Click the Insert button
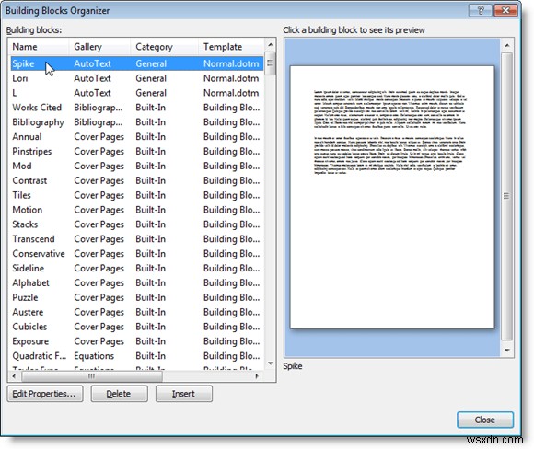Image resolution: width=534 pixels, height=449 pixels. tap(184, 394)
